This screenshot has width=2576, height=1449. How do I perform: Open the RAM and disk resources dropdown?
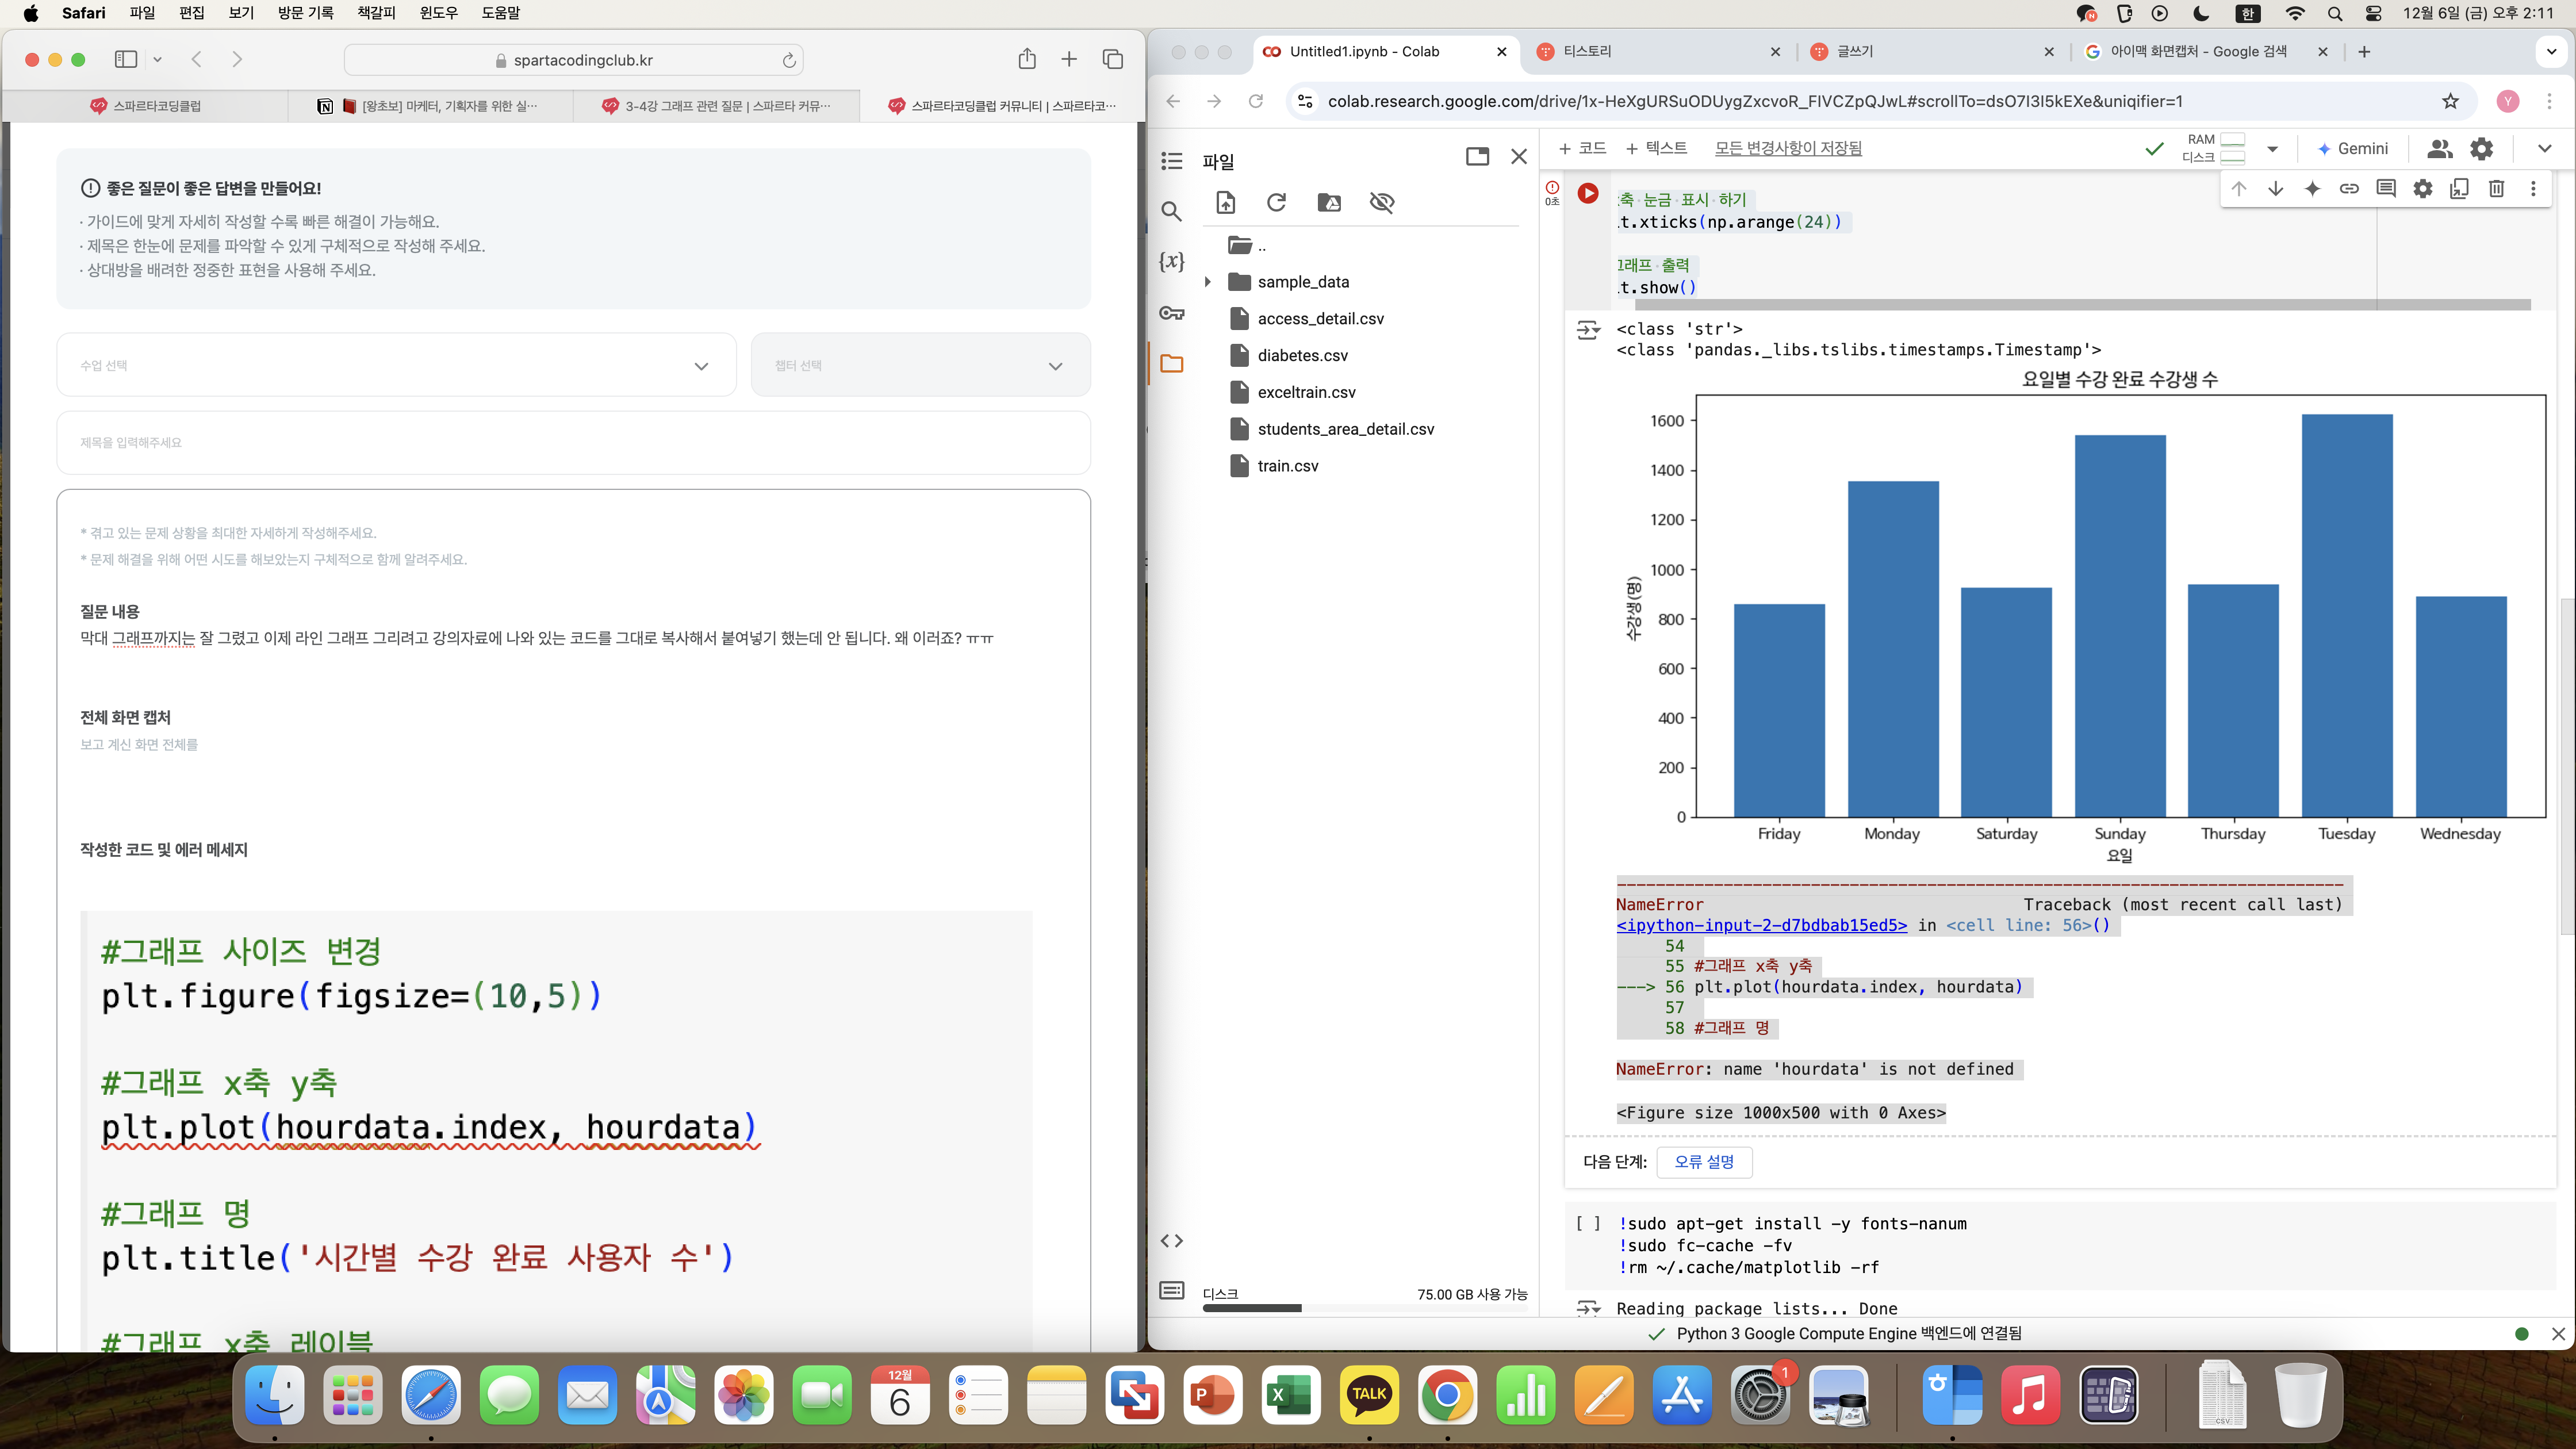(x=2272, y=149)
